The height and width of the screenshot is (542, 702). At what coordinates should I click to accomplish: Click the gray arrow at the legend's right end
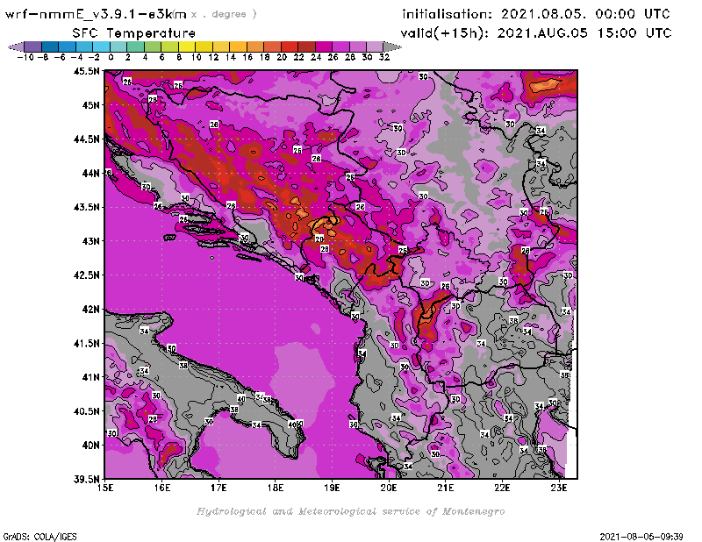pos(392,46)
